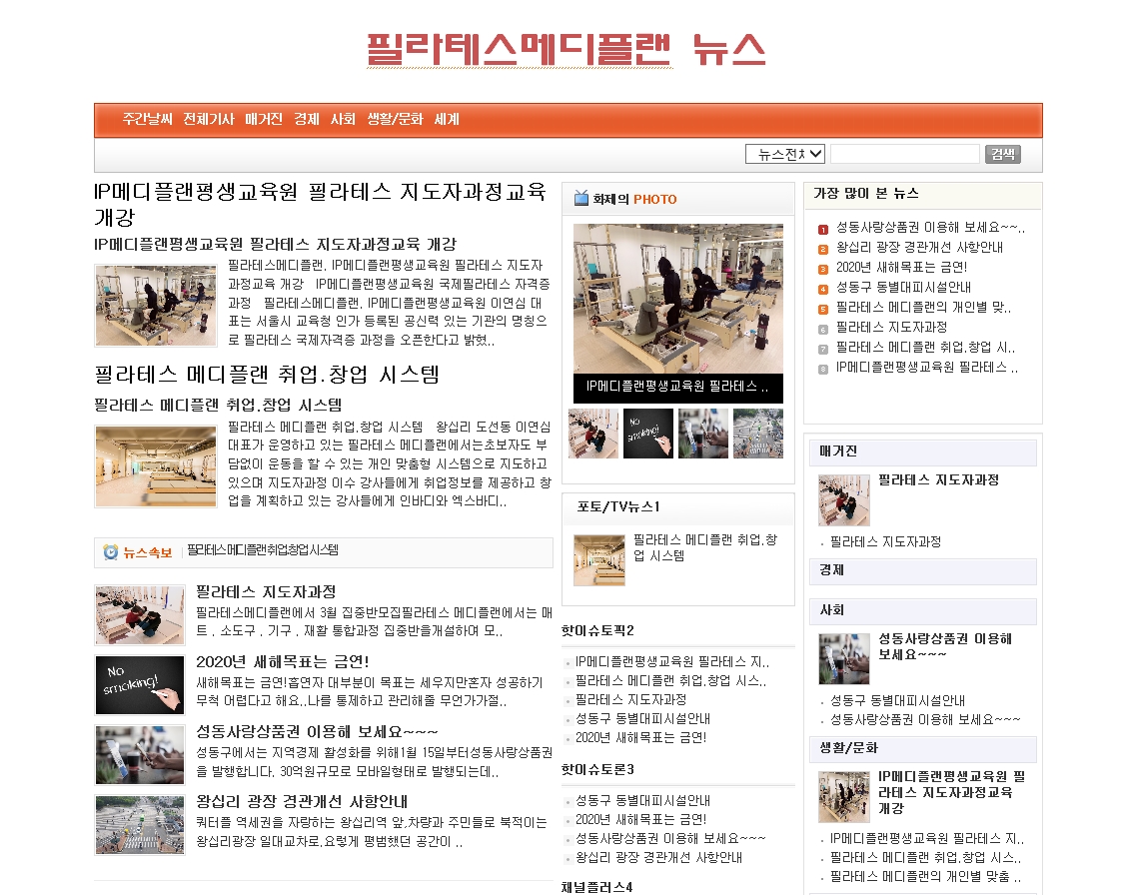Select the 'No smoking' photo thumbnail in gallery
Screen dimensions: 1125x895
(x=647, y=434)
